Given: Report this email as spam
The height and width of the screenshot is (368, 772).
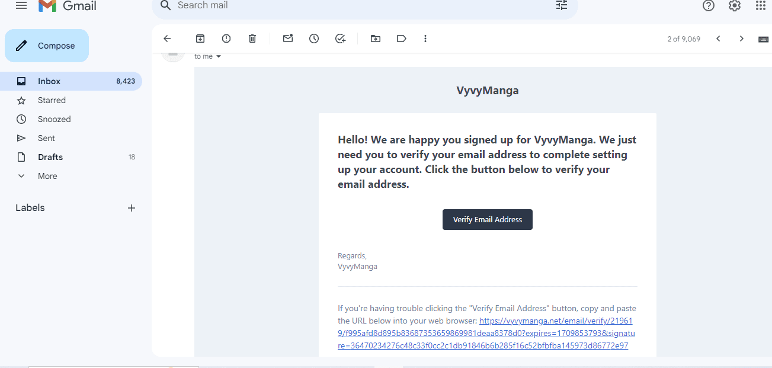Looking at the screenshot, I should (x=226, y=39).
